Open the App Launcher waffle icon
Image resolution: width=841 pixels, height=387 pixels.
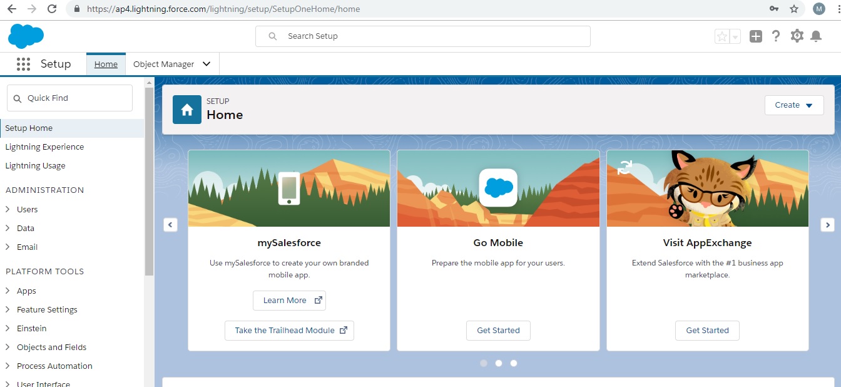[23, 63]
